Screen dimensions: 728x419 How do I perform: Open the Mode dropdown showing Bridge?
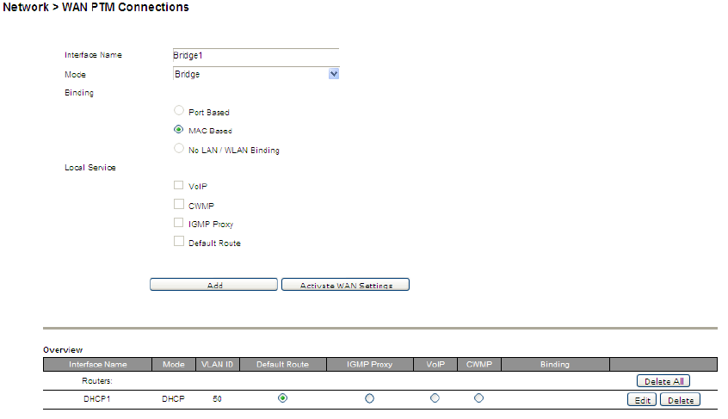256,74
